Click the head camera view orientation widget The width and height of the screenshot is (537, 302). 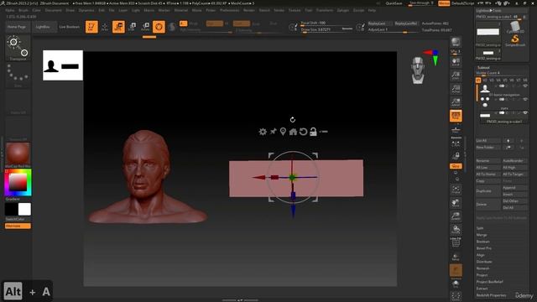click(x=418, y=70)
